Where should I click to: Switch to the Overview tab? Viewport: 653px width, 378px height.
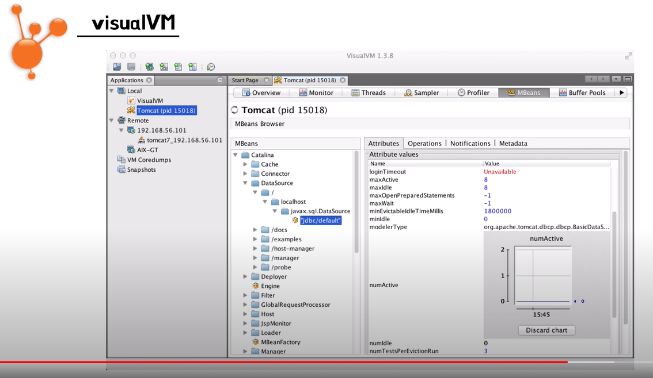(261, 92)
